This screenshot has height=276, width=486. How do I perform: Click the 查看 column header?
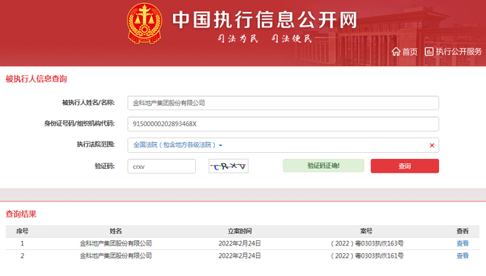click(x=462, y=231)
